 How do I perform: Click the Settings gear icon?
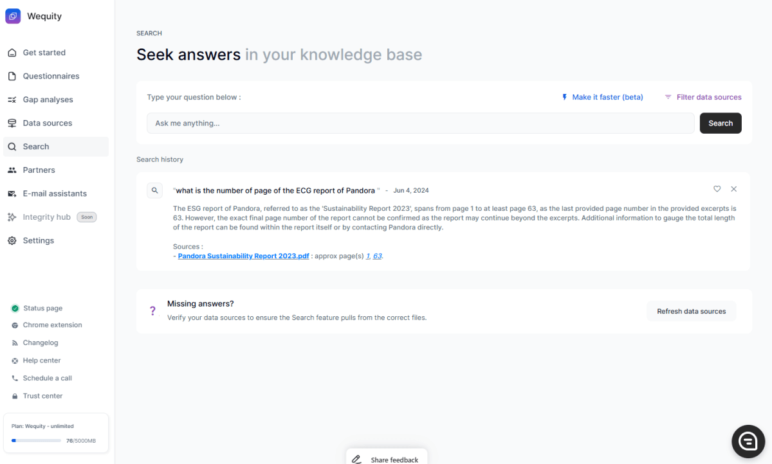point(12,240)
